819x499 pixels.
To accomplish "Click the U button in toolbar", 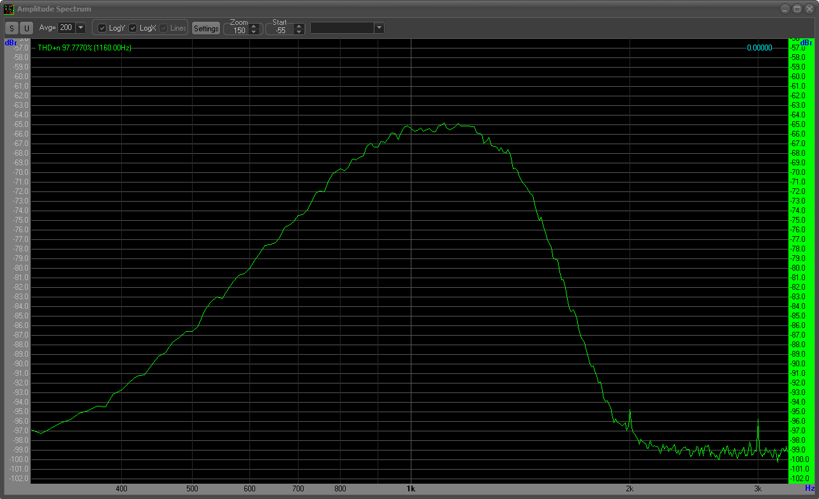I will (26, 28).
